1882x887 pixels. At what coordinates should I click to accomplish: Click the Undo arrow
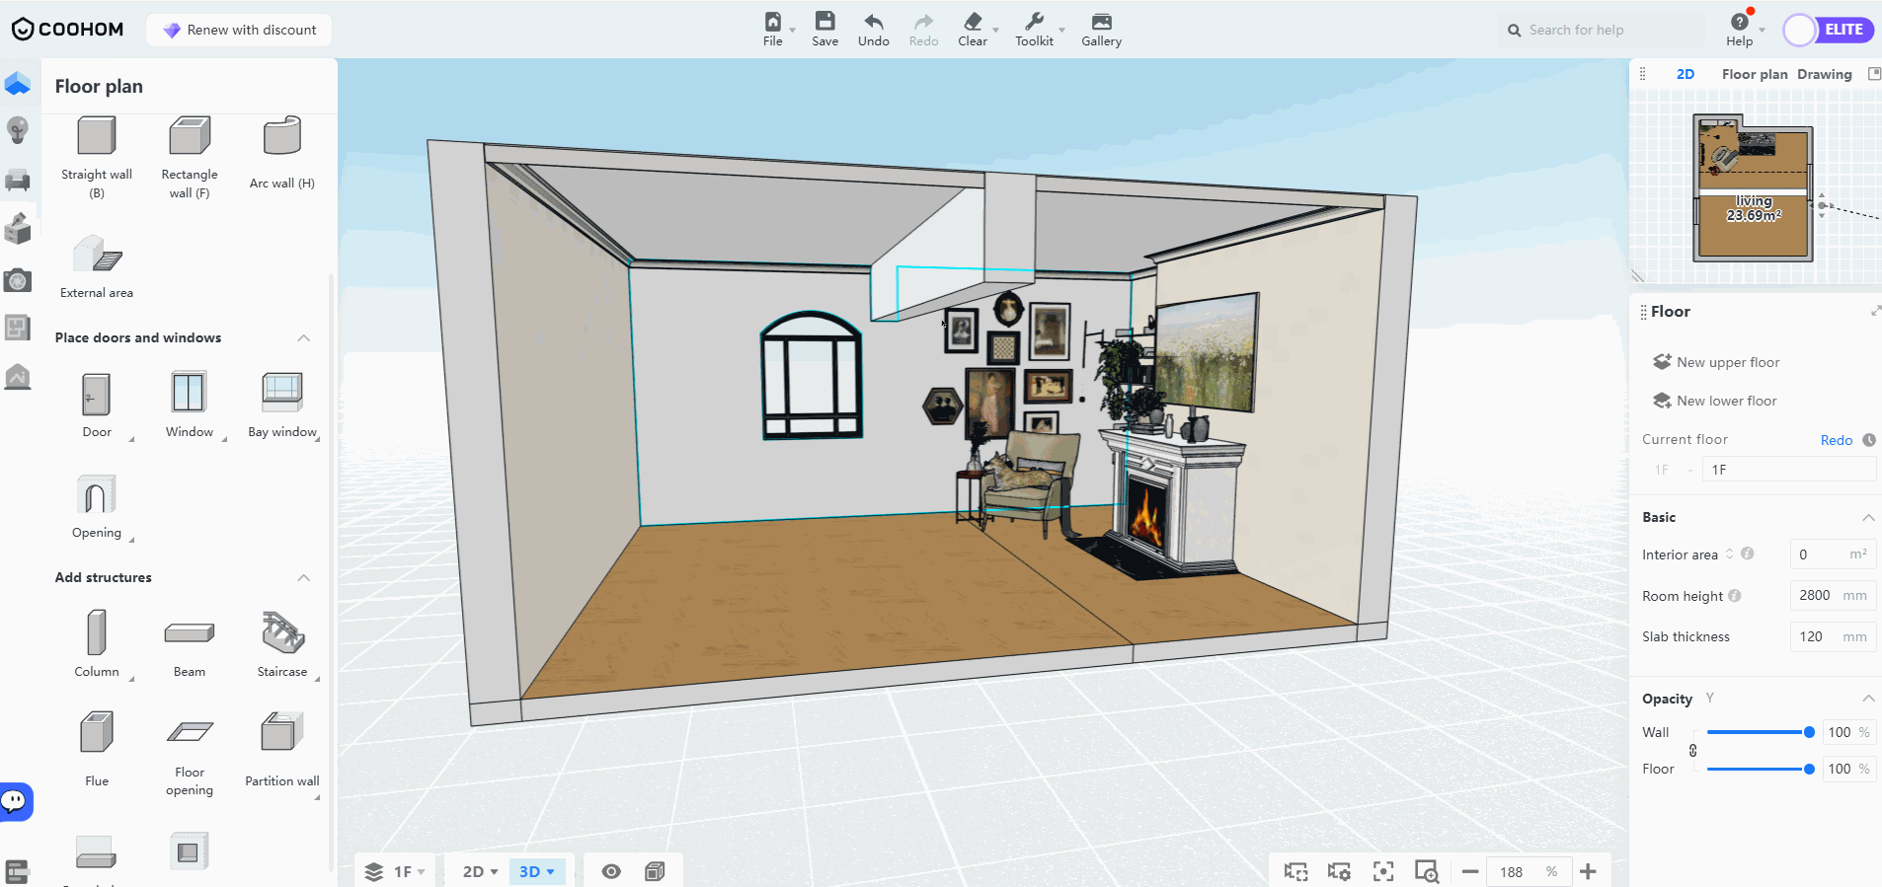click(873, 29)
